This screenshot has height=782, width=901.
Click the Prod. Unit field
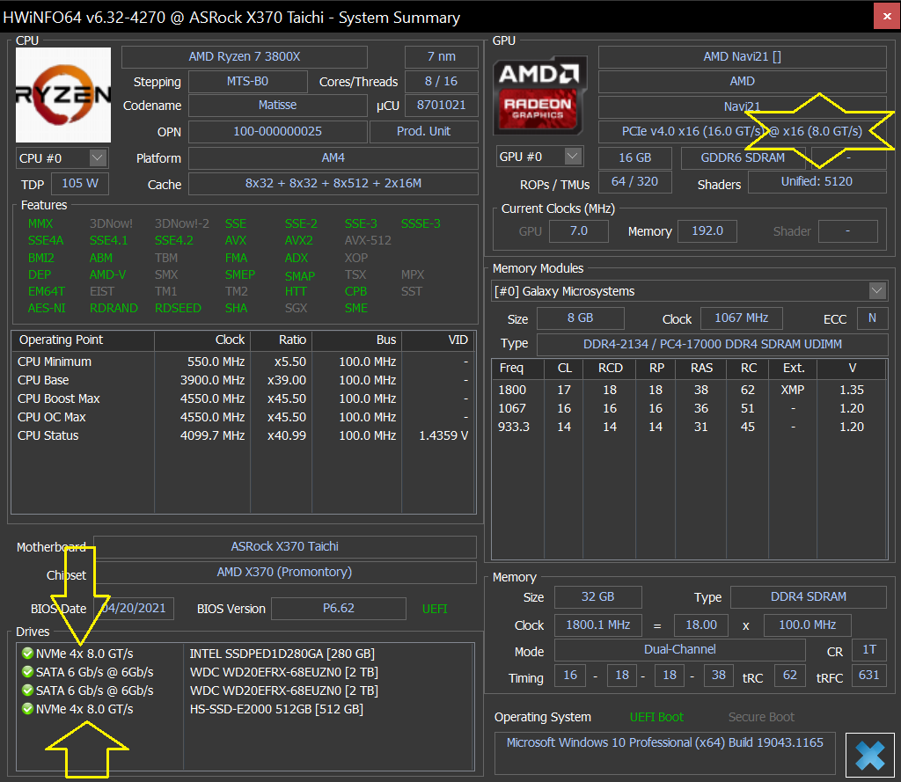coord(423,131)
